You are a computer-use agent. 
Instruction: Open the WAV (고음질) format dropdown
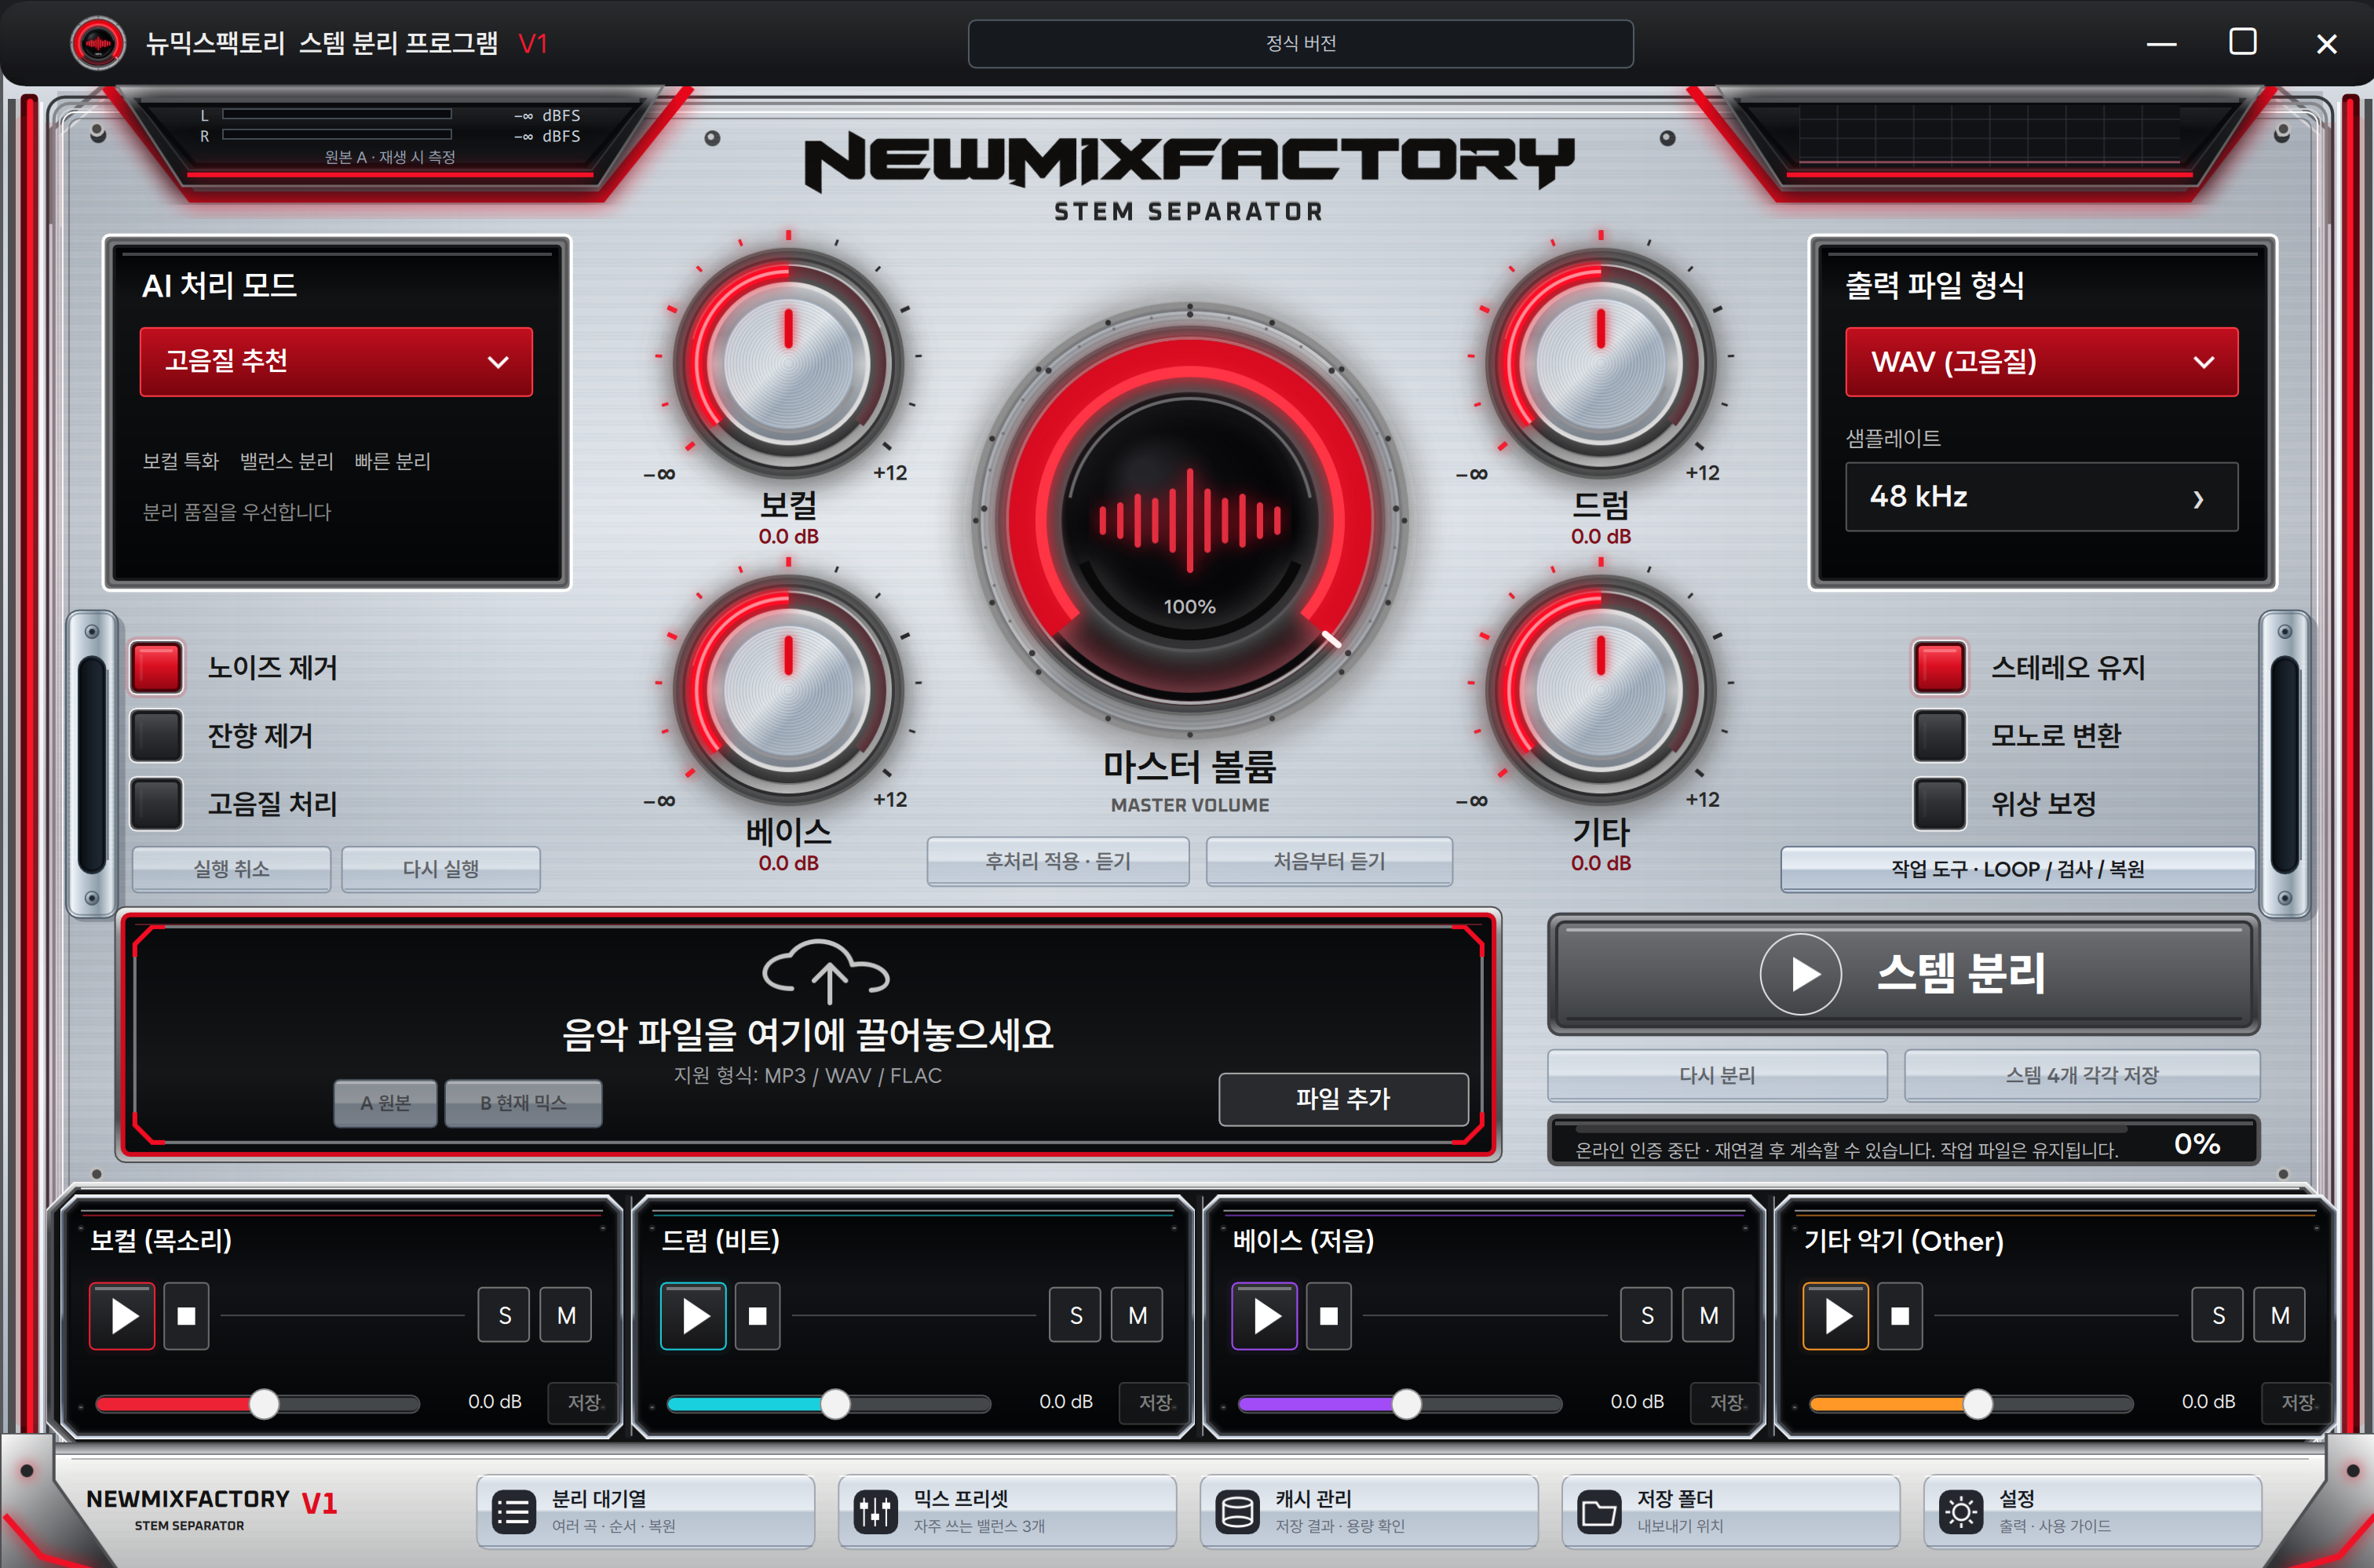2041,362
